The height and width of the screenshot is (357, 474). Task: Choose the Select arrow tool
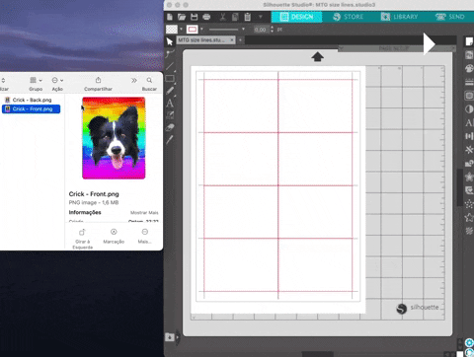[x=170, y=41]
